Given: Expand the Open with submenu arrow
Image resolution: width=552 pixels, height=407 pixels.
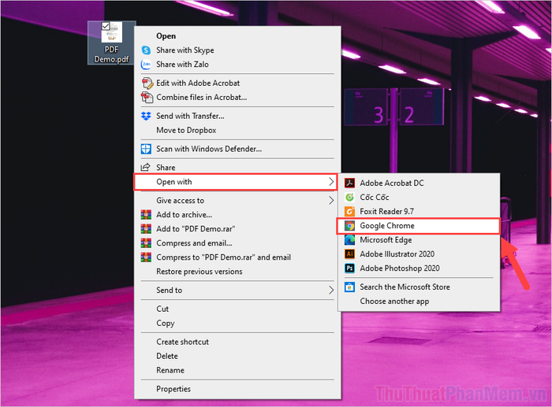Looking at the screenshot, I should (331, 182).
